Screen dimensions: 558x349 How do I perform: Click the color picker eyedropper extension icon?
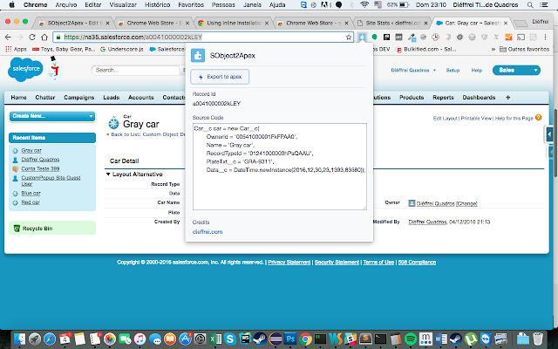pyautogui.click(x=412, y=37)
